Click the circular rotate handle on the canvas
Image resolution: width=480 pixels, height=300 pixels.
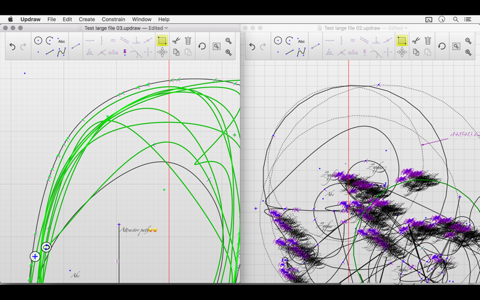(x=46, y=247)
